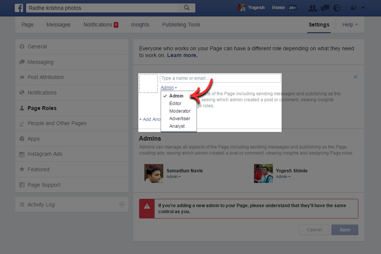Click Home in the top bar

coord(278,8)
